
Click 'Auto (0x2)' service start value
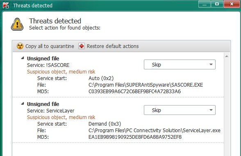101,78
